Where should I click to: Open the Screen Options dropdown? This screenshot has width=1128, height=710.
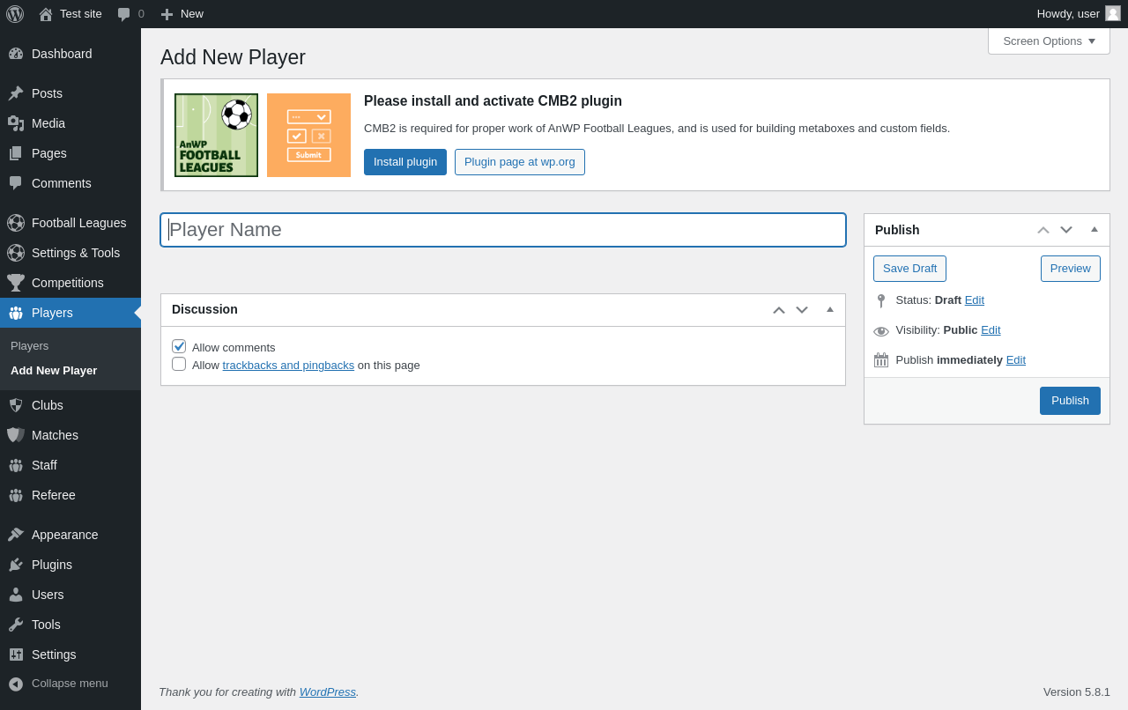click(x=1049, y=41)
